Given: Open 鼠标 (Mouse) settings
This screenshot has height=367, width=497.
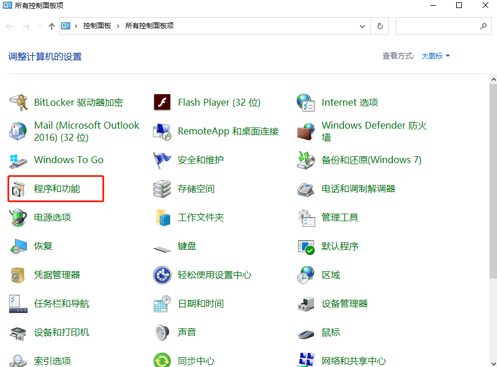Looking at the screenshot, I should point(331,332).
